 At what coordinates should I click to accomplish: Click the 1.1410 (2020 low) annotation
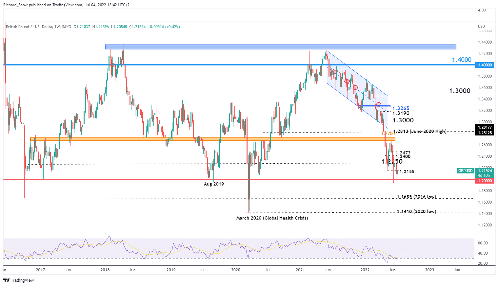tap(416, 211)
